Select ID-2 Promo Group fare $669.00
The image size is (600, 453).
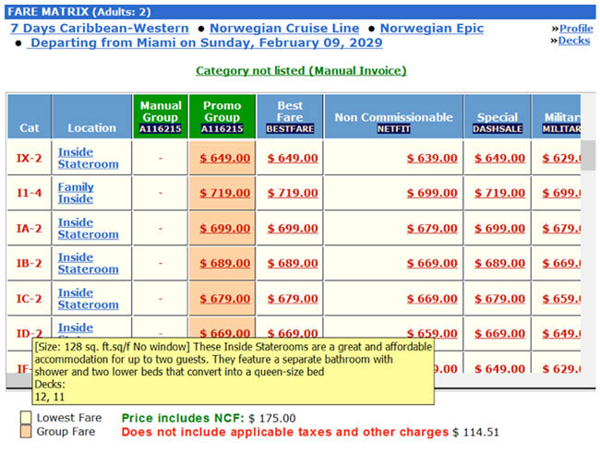pos(224,332)
